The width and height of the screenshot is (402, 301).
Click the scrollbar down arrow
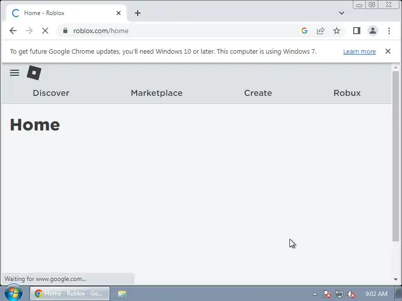[395, 279]
